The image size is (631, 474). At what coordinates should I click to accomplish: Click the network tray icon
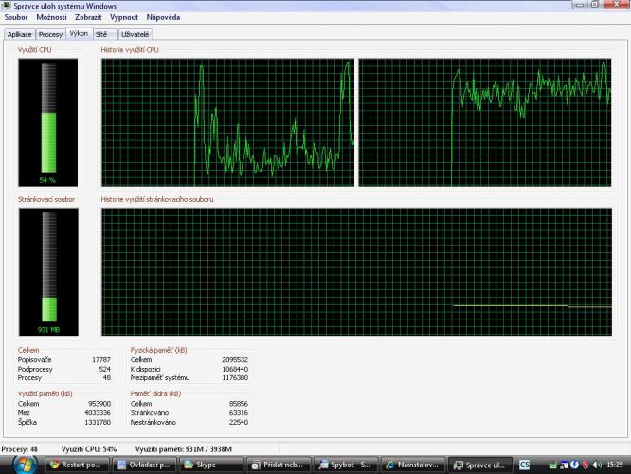[564, 465]
